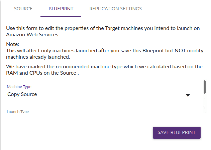Click the 'Note:' heading text
211x150 pixels.
click(13, 44)
